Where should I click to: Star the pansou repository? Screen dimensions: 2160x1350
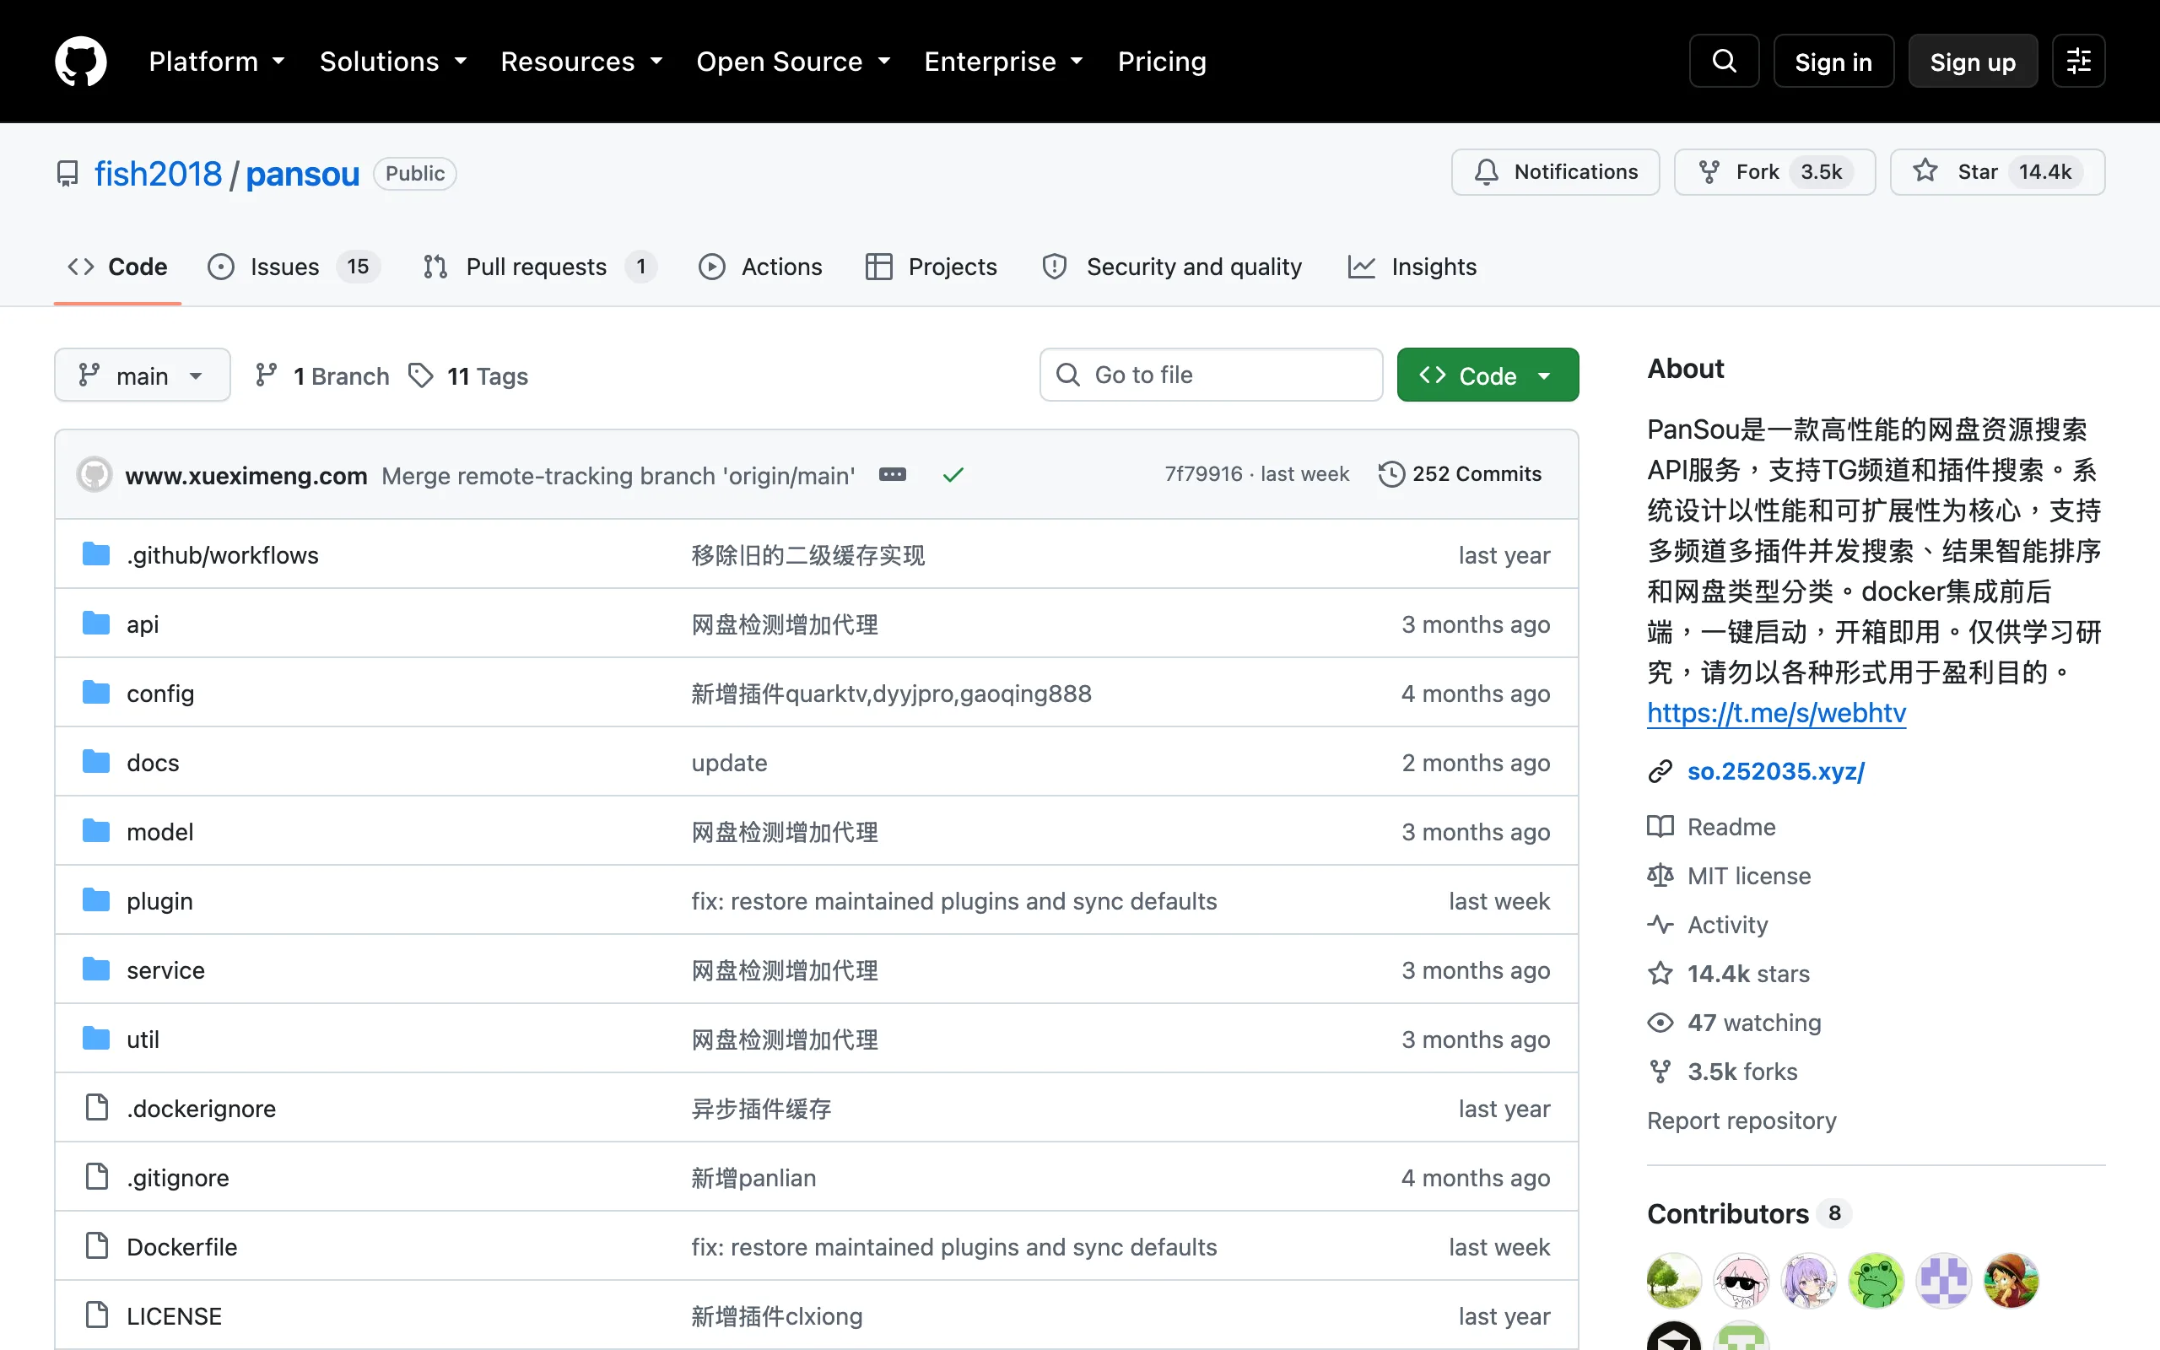1996,171
